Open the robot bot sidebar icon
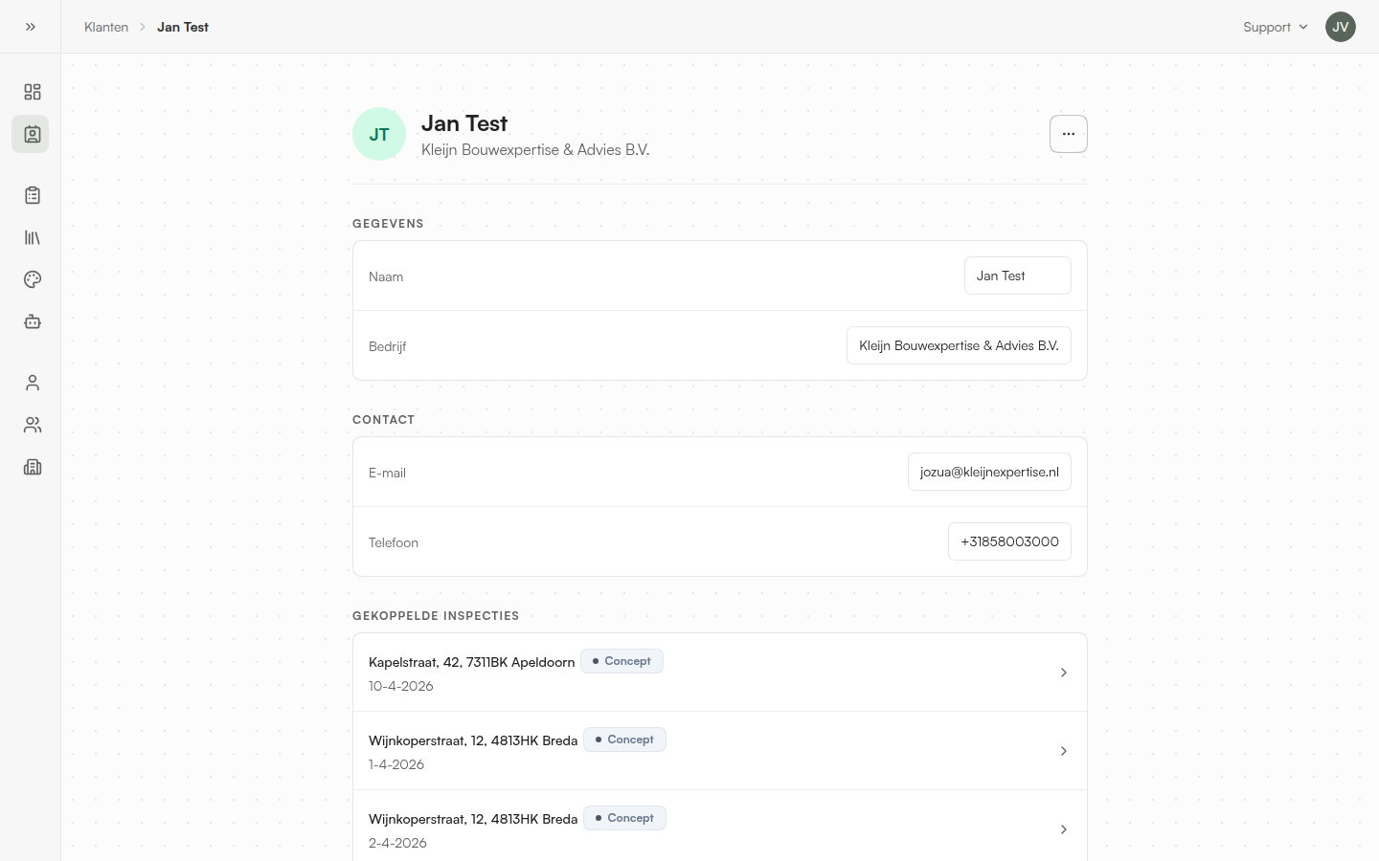The width and height of the screenshot is (1379, 861). click(33, 321)
